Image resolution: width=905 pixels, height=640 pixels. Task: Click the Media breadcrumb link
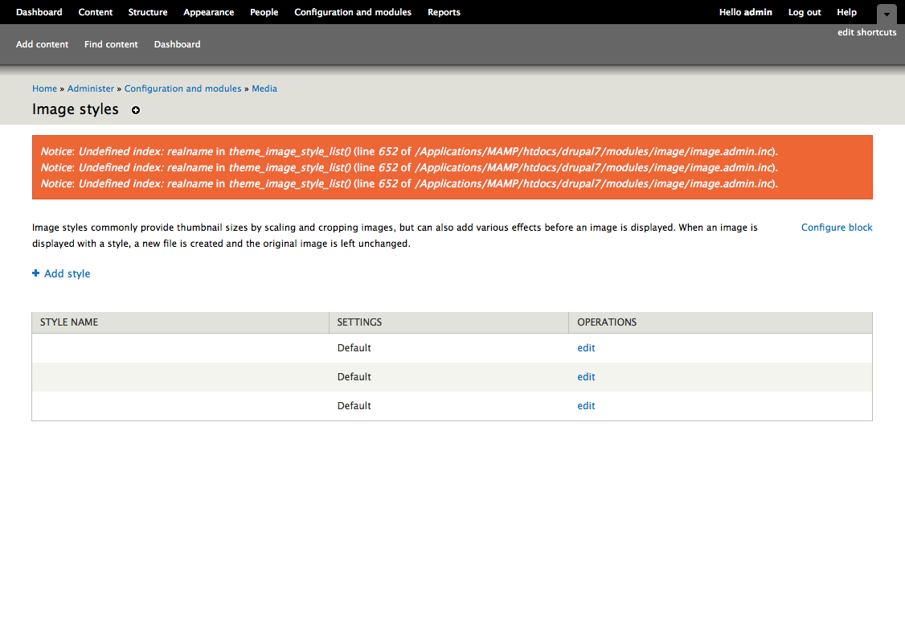coord(264,88)
